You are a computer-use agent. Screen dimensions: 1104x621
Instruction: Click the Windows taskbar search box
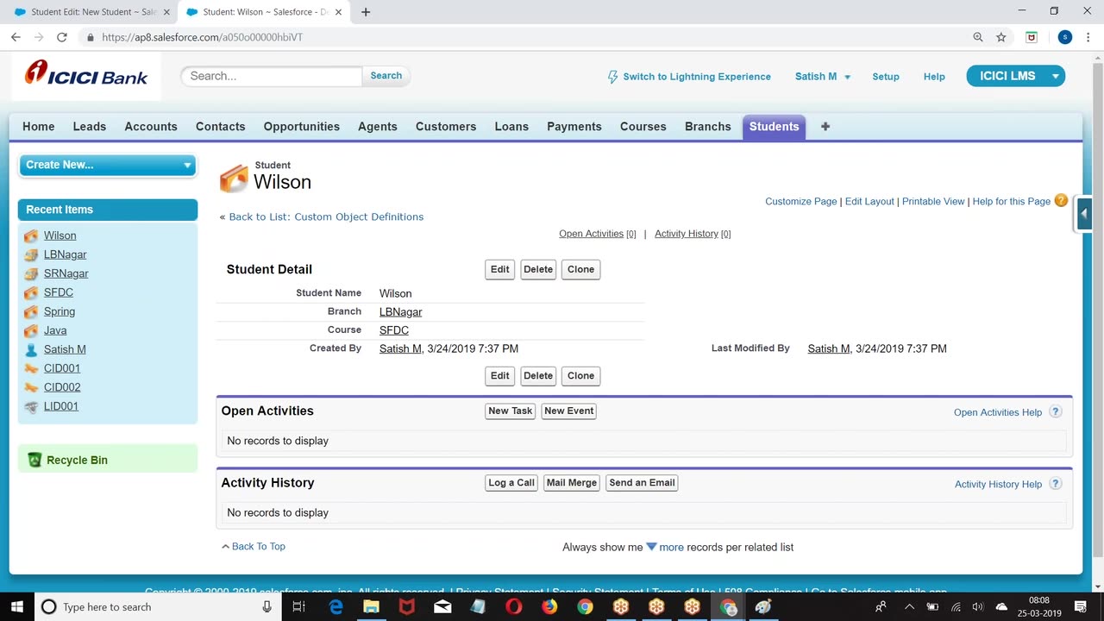point(159,606)
